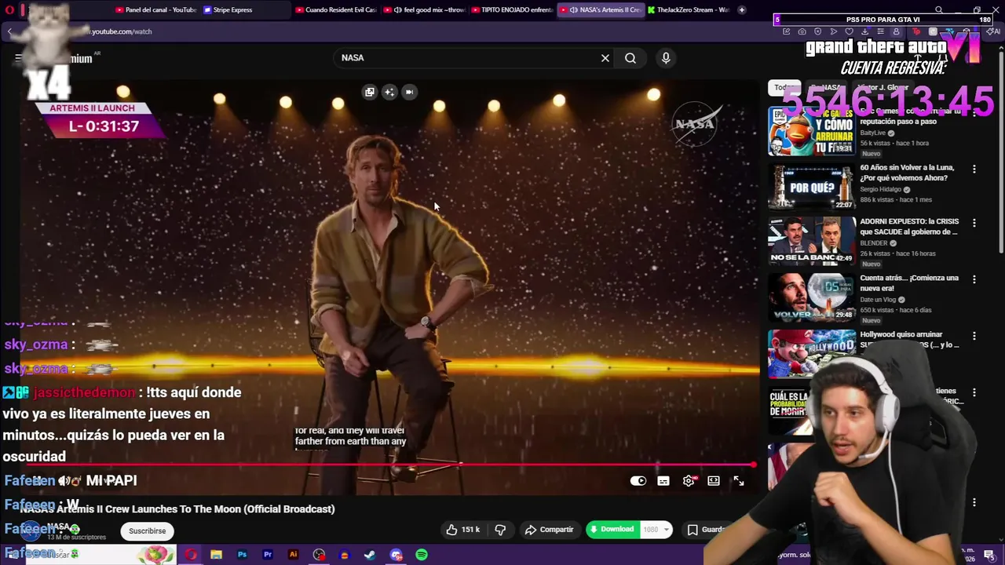
Task: Select the Todos filter chip
Action: point(784,88)
